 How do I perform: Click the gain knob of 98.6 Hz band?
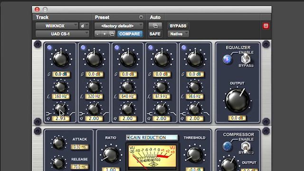pyautogui.click(x=195, y=58)
